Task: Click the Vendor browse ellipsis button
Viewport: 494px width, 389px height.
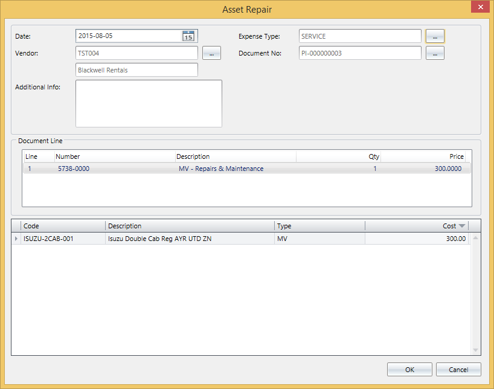Action: click(x=211, y=54)
